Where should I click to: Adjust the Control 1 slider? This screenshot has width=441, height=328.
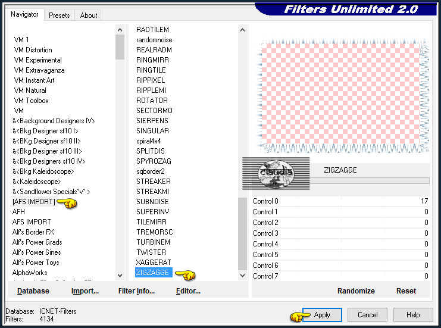[340, 212]
